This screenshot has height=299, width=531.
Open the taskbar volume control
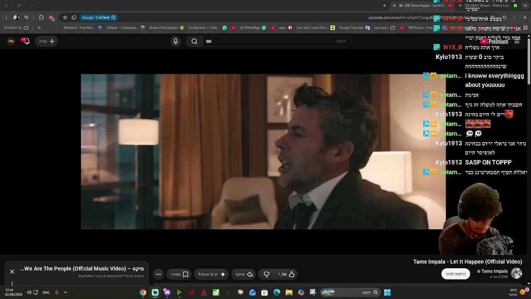coord(29,292)
